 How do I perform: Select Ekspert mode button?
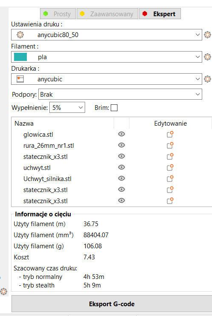pyautogui.click(x=160, y=14)
